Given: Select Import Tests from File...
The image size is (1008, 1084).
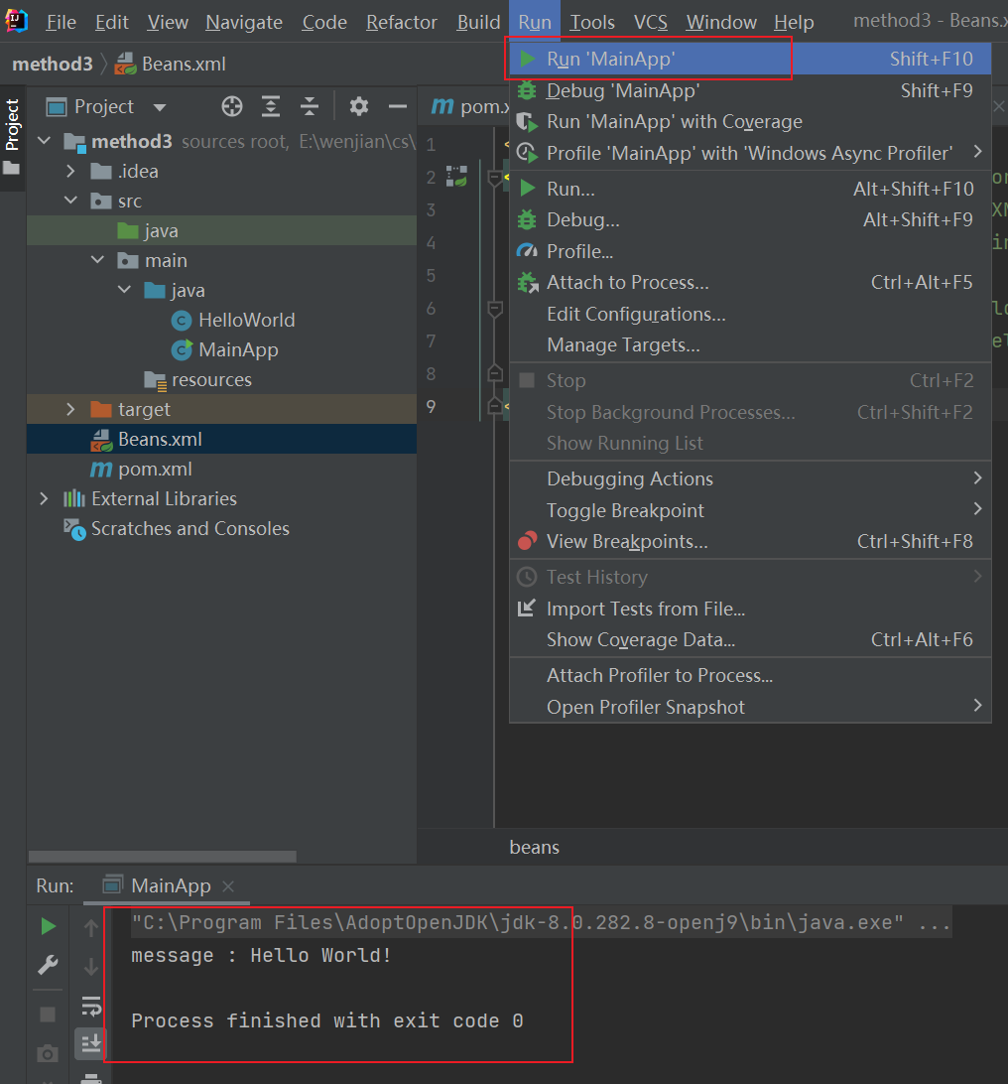Looking at the screenshot, I should (750, 609).
